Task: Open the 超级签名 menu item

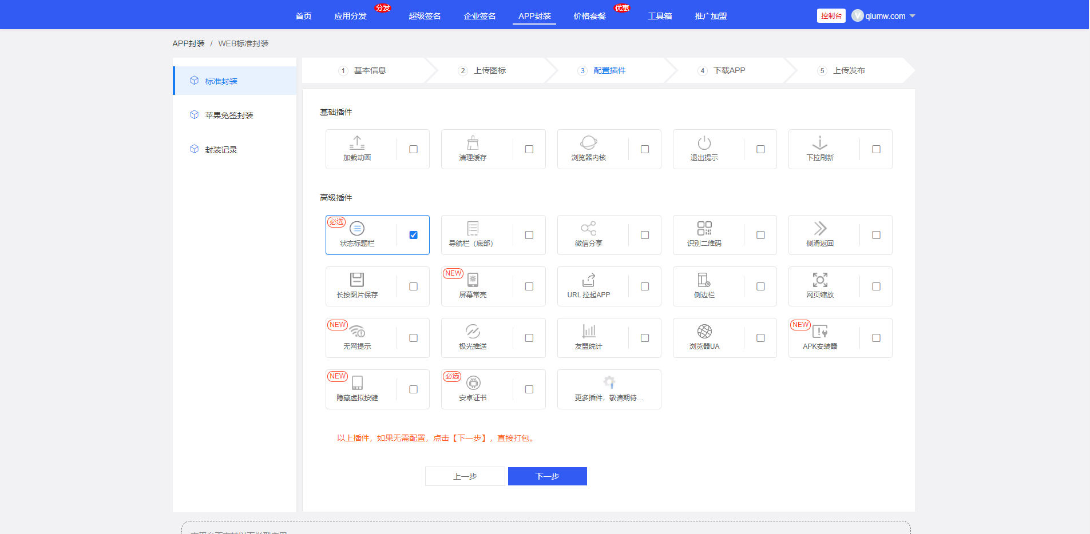Action: pyautogui.click(x=425, y=16)
